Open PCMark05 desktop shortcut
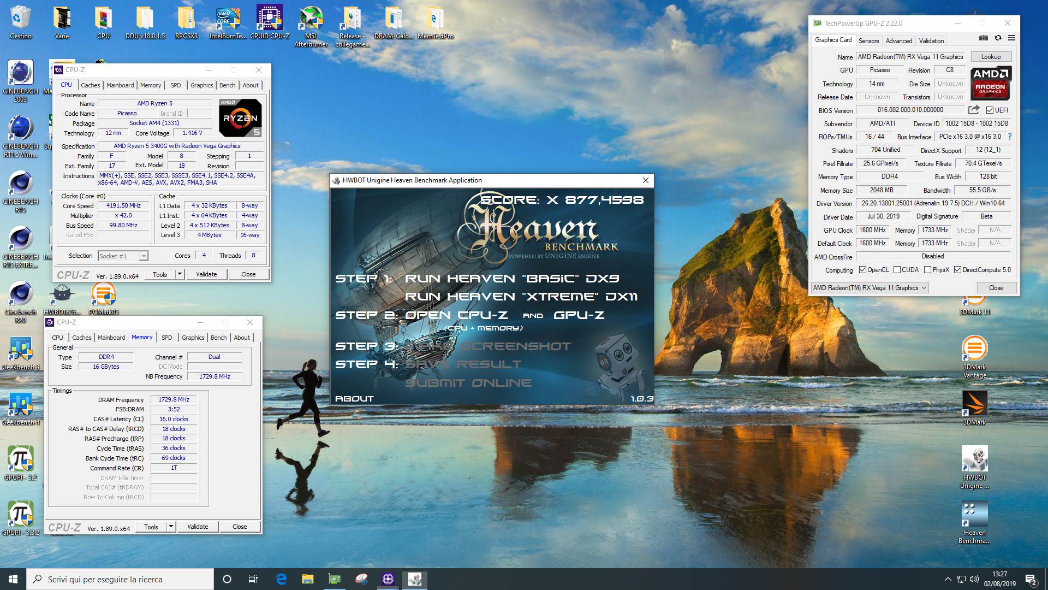1048x590 pixels. [104, 298]
